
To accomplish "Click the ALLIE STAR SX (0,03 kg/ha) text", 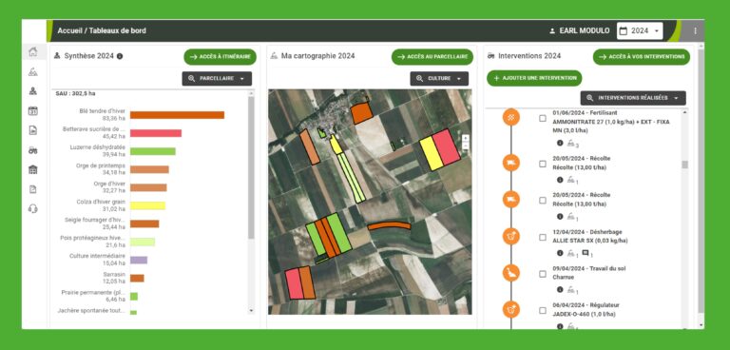I will pos(590,241).
